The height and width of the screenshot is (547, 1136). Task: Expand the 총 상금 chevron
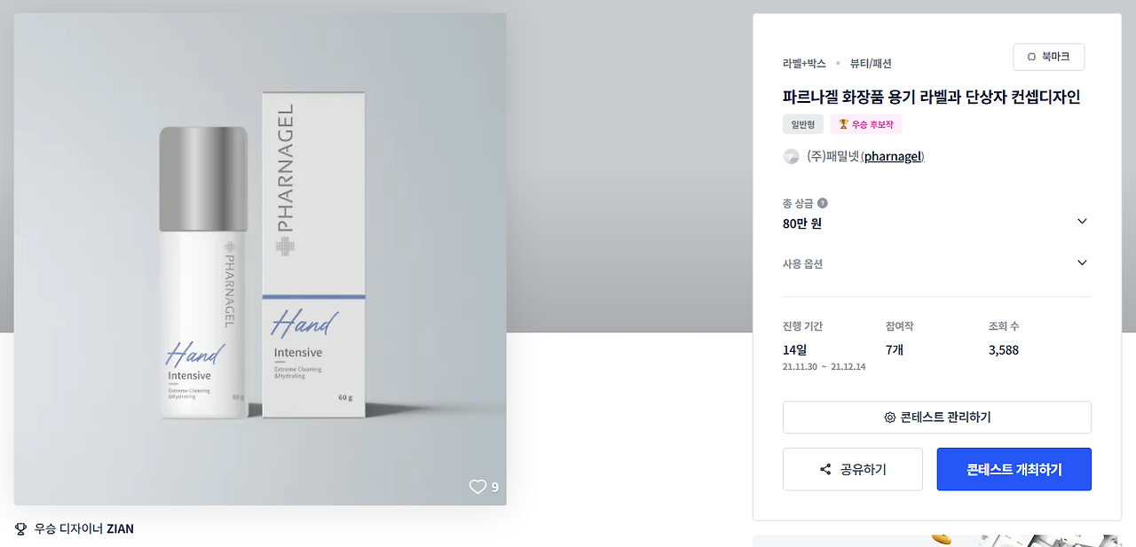[1082, 222]
